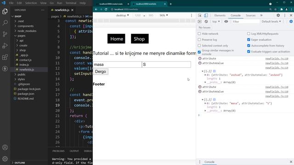This screenshot has width=294, height=165.
Task: Open DevTools customize menu (three dots)
Action: coord(285,15)
